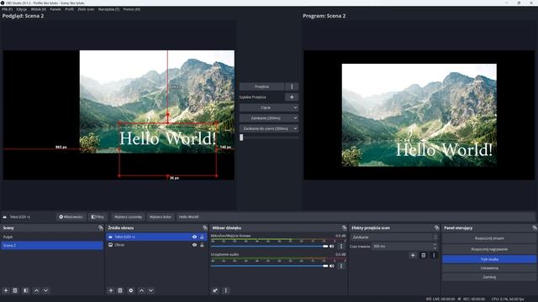
Task: Remove selected scene with trash icon
Action: click(15, 290)
